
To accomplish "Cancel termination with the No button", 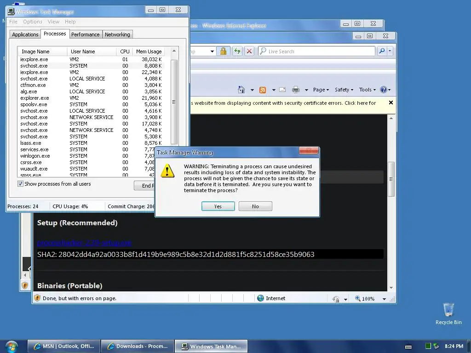I will (255, 206).
